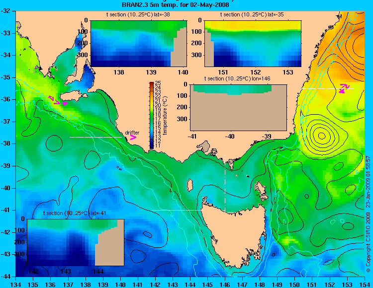Click the title 'BRAN2.3 5m temp. for 02-May-2008'
The image size is (373, 288).
pos(176,4)
